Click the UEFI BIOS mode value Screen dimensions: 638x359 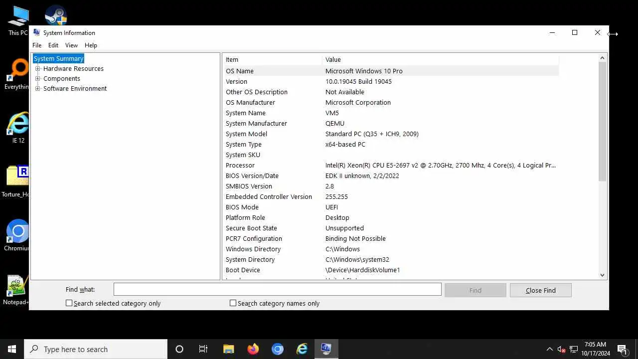tap(331, 207)
